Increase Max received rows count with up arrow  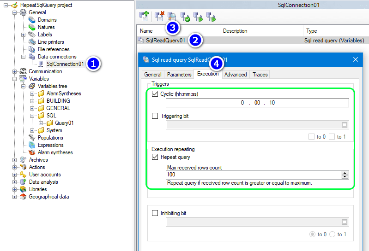click(345, 173)
